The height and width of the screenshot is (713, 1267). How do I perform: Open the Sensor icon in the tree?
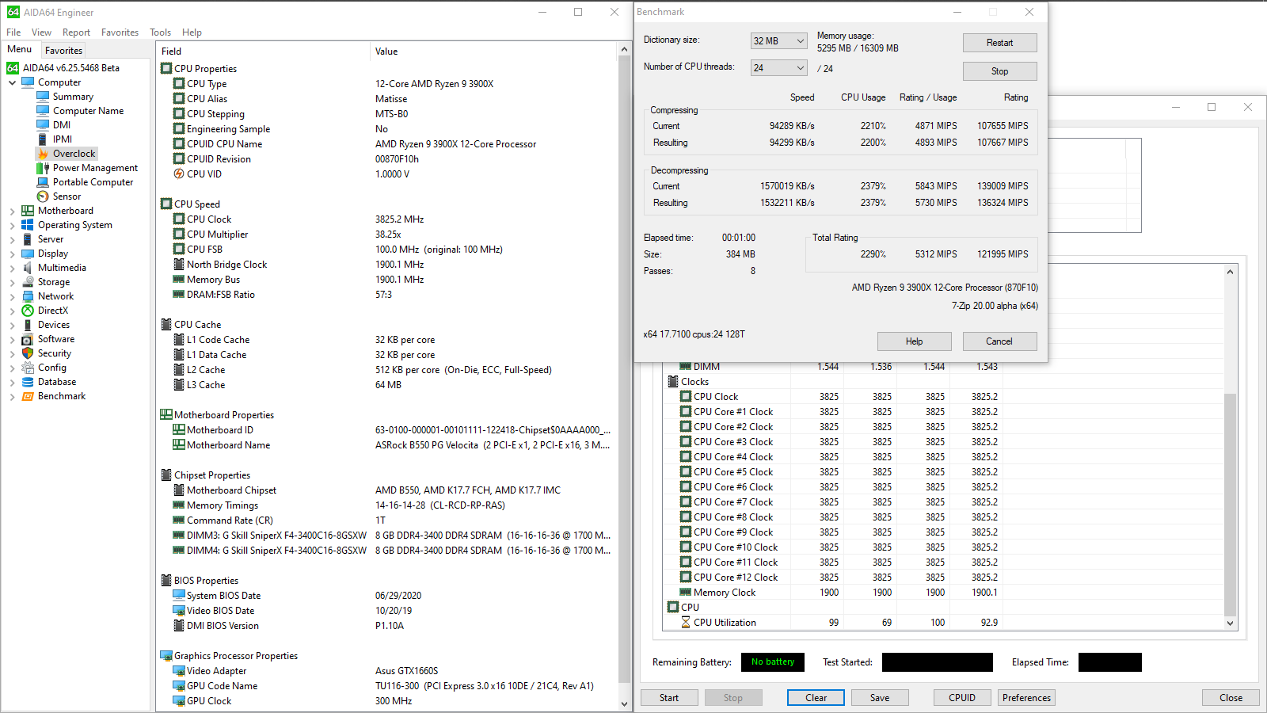click(x=43, y=196)
